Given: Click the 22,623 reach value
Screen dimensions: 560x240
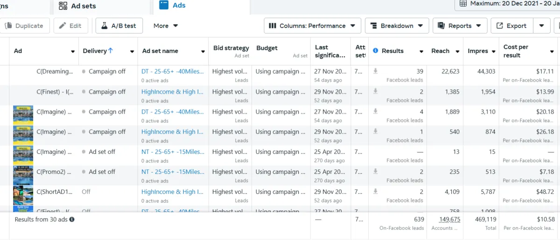Looking at the screenshot, I should tap(449, 71).
